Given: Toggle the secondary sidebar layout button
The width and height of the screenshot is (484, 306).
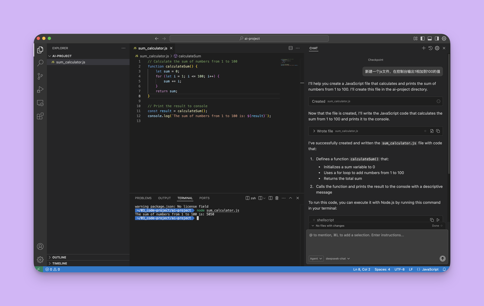Looking at the screenshot, I should tap(437, 39).
